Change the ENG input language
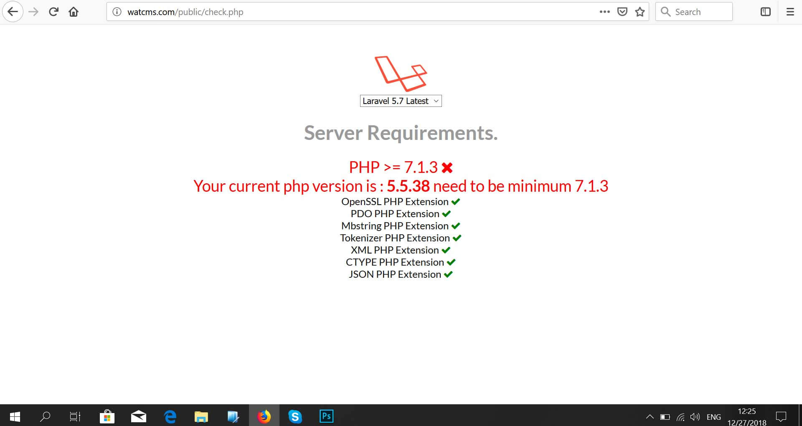This screenshot has height=426, width=802. [714, 417]
